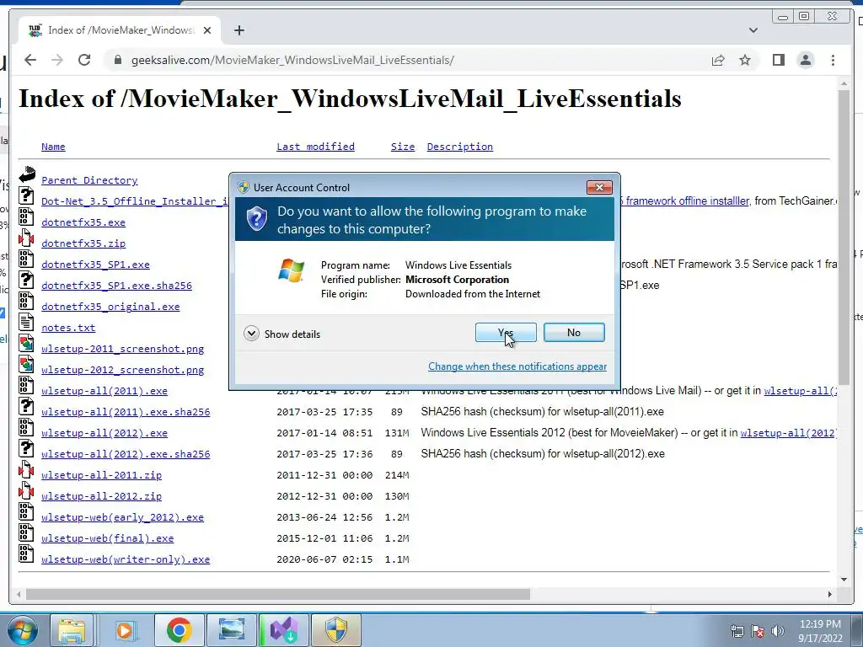Open the framework offline installler link
863x647 pixels.
point(684,201)
